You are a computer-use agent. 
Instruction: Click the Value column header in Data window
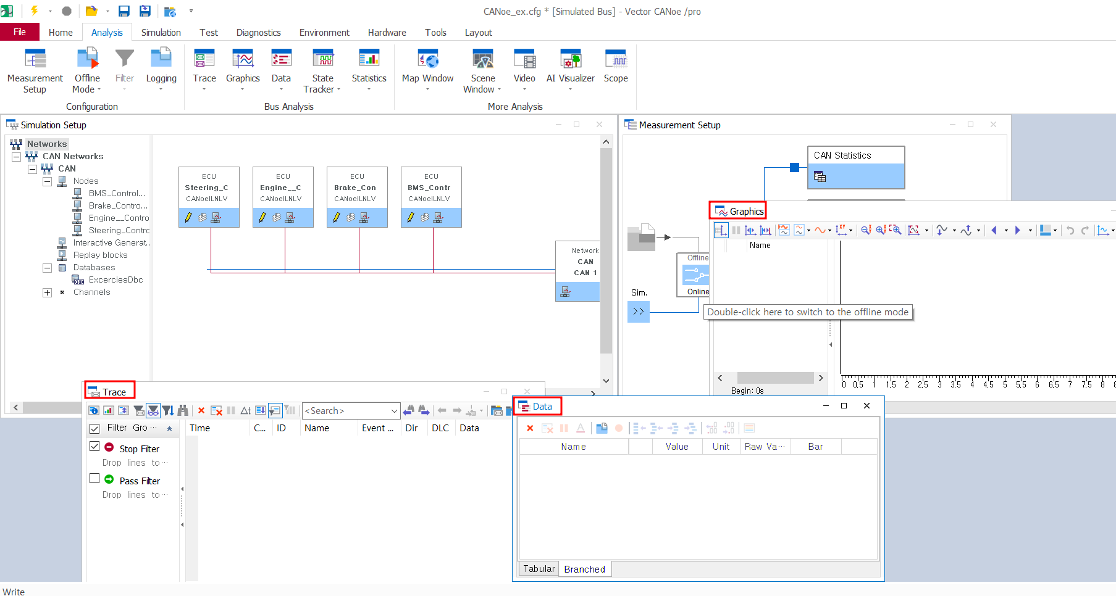pos(677,447)
